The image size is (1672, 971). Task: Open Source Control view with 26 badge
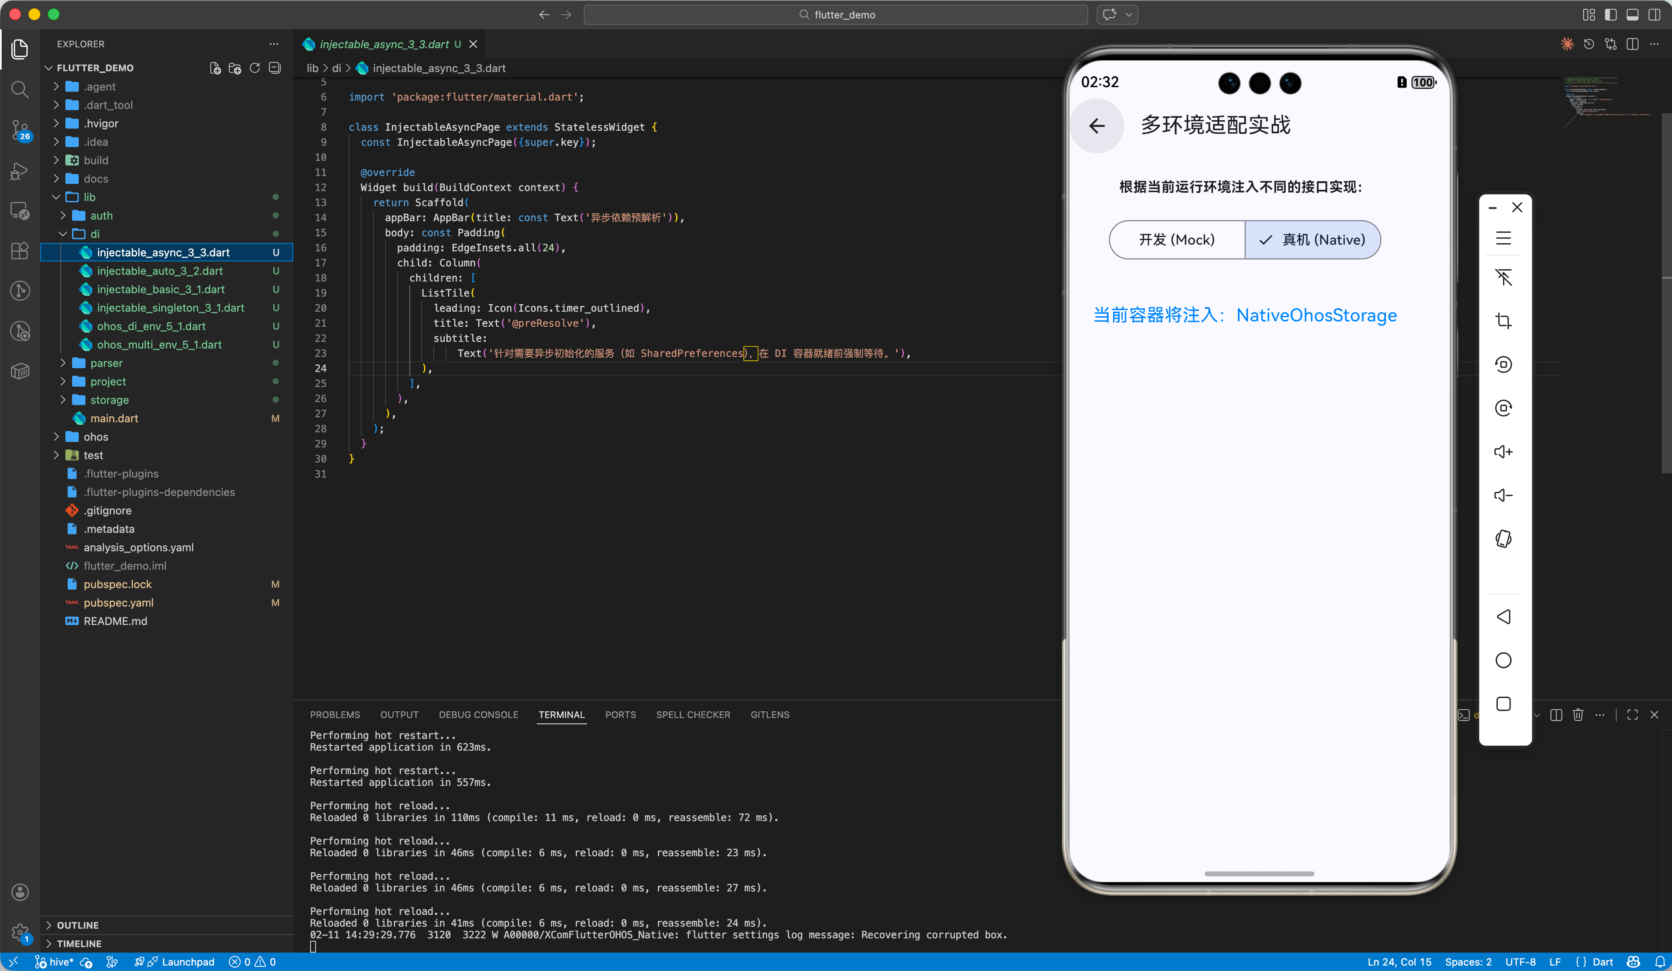tap(20, 130)
